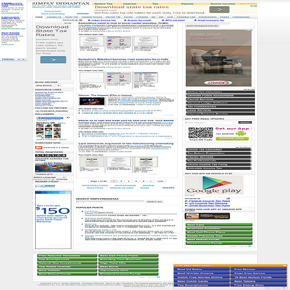
Task: Open the second tab in navigation bar
Action: pos(54,17)
